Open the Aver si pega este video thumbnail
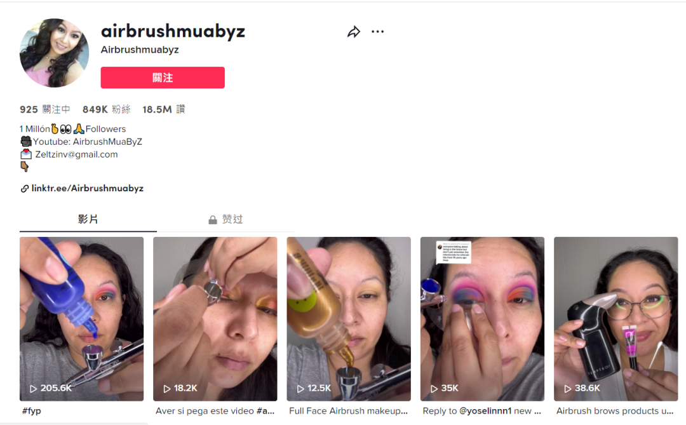 click(x=215, y=319)
